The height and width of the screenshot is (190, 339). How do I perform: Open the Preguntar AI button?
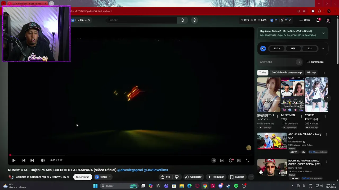pos(216,177)
